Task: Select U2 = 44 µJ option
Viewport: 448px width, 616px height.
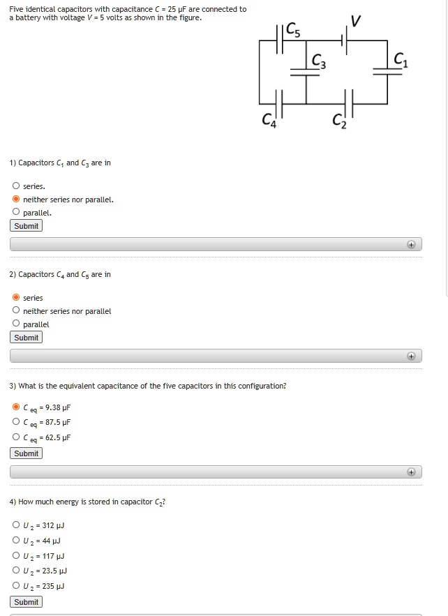Action: [15, 540]
